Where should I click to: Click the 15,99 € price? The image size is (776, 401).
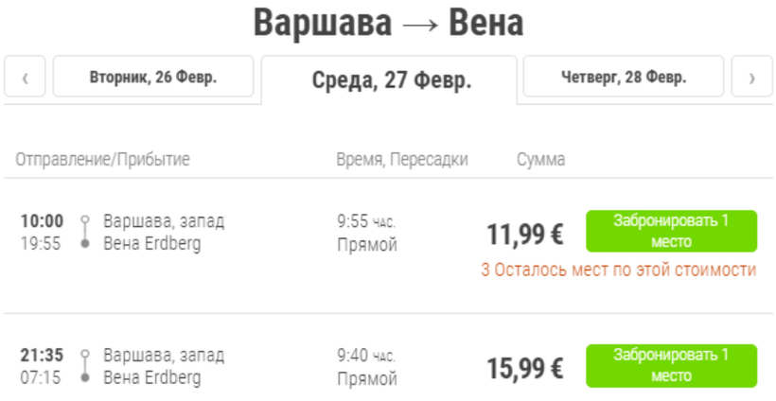tap(525, 368)
